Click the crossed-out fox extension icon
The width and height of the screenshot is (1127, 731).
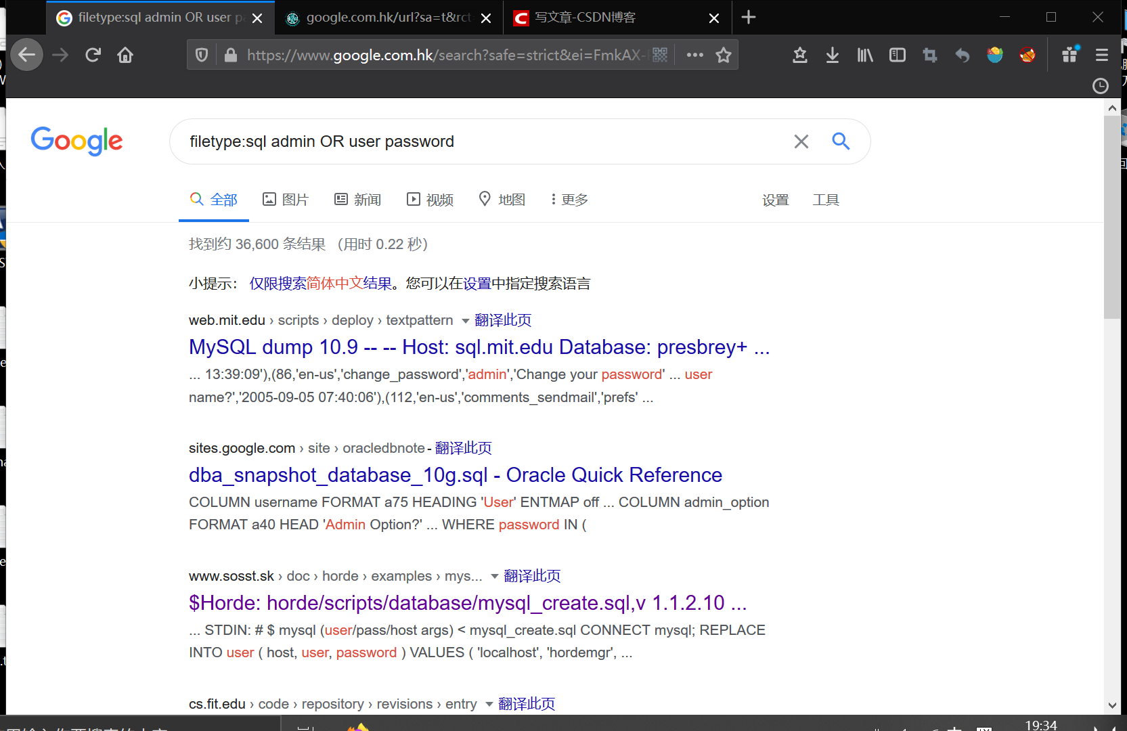[x=1027, y=55]
